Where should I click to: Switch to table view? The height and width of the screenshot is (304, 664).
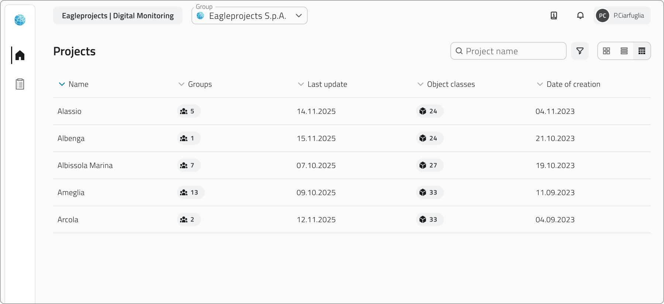tap(642, 51)
